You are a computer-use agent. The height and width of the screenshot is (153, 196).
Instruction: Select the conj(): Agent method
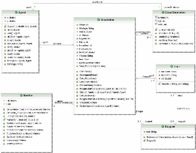click(13, 33)
